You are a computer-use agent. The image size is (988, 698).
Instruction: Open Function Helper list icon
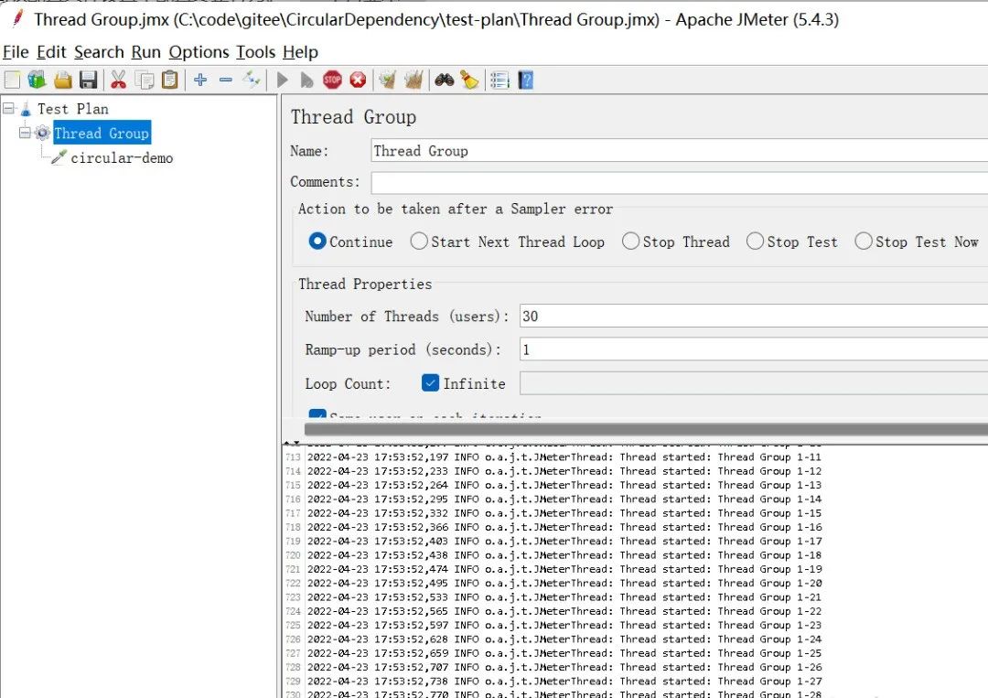coord(499,80)
